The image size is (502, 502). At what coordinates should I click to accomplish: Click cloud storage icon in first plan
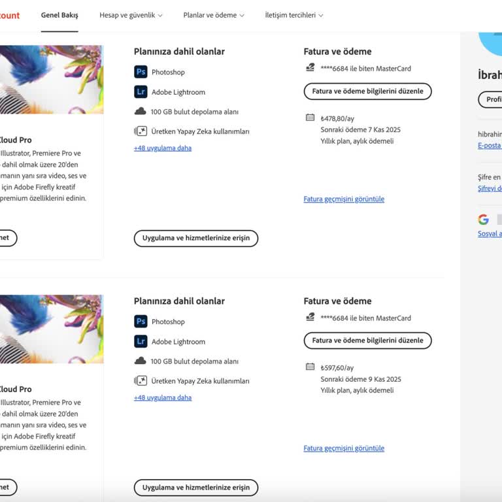(141, 111)
